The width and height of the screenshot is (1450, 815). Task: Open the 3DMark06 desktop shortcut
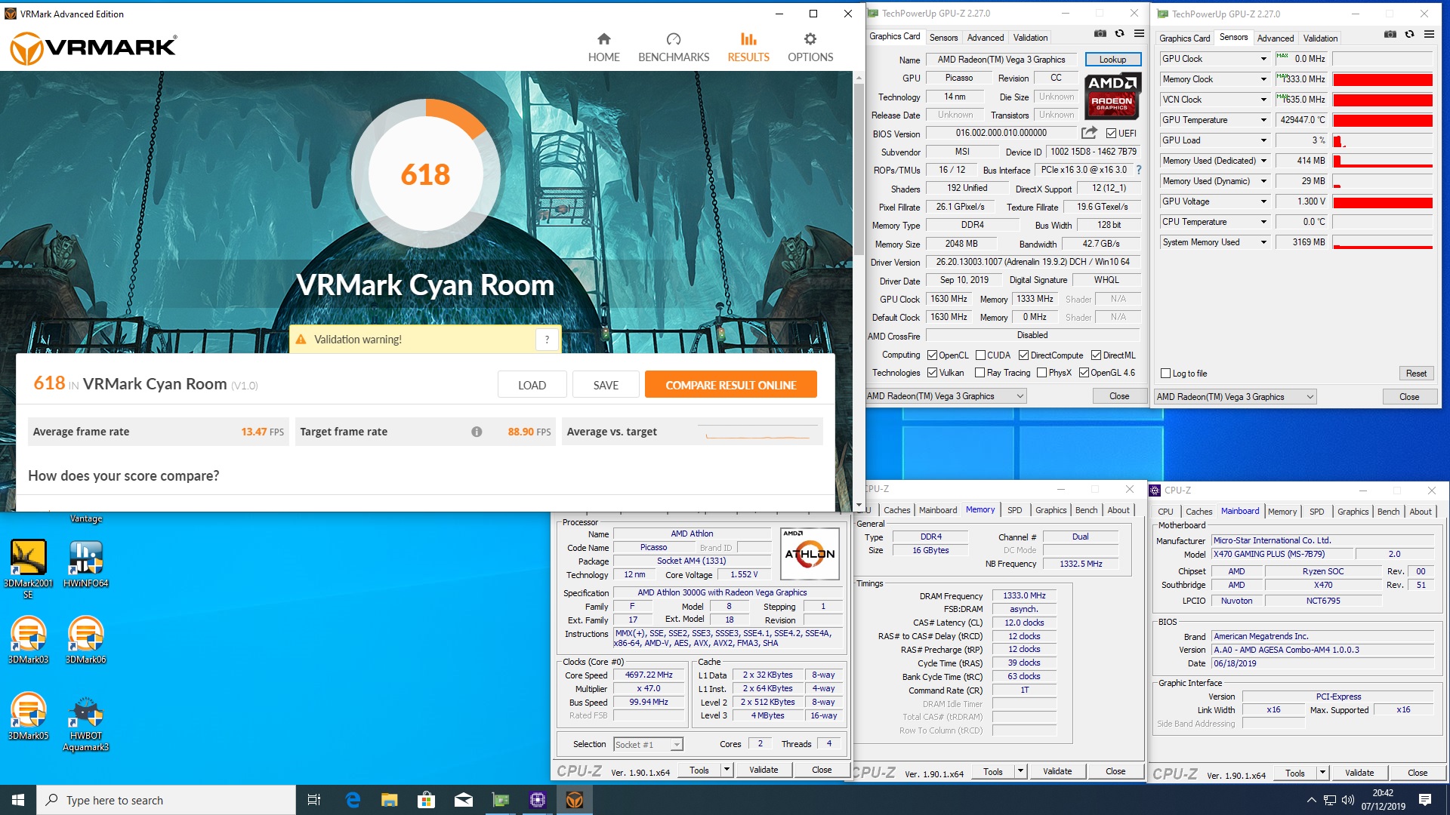point(85,640)
